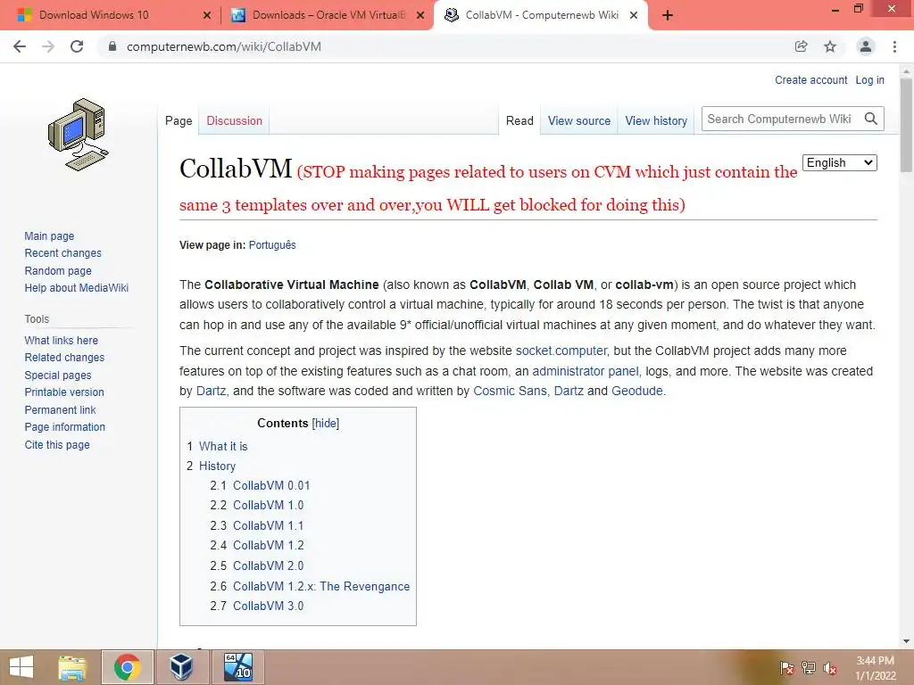View page in Português
The height and width of the screenshot is (685, 914).
pos(272,245)
